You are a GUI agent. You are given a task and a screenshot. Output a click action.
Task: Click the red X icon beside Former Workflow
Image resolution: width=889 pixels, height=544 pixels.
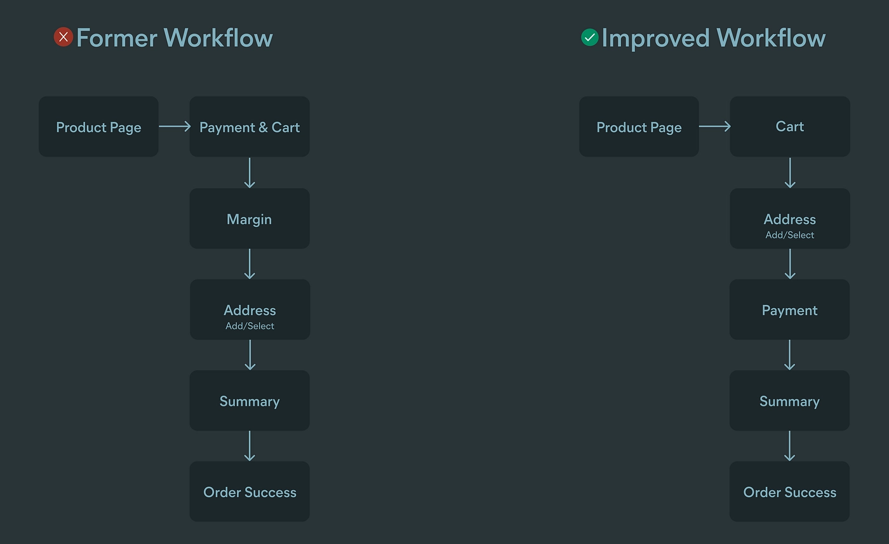(x=63, y=37)
